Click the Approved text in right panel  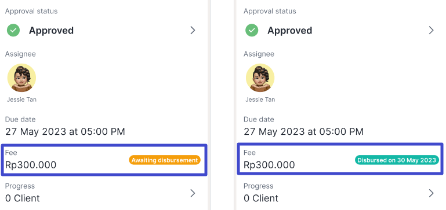pos(289,30)
